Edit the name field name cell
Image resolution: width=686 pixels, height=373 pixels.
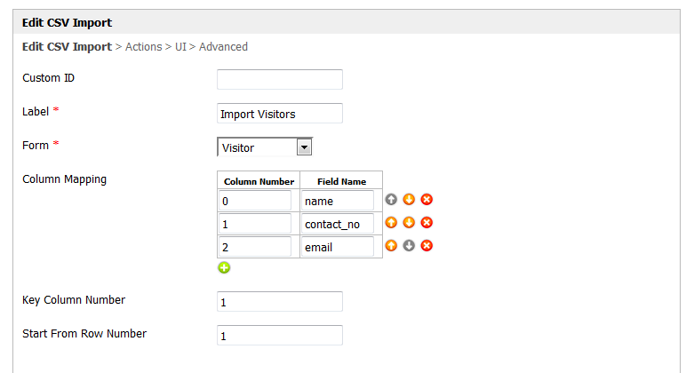pos(337,202)
